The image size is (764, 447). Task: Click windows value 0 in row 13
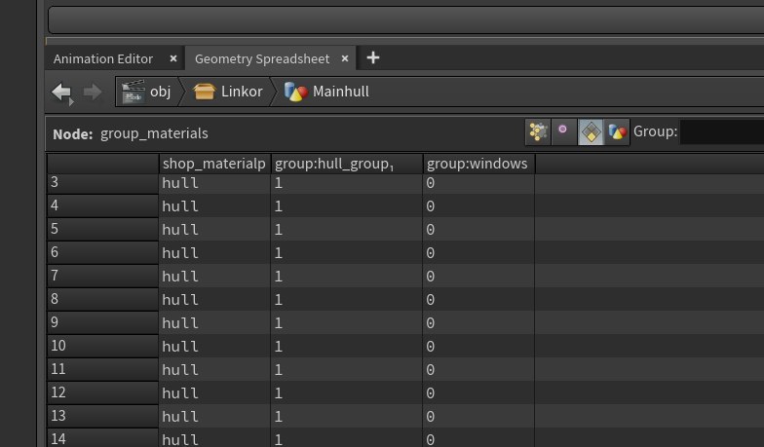click(x=479, y=417)
